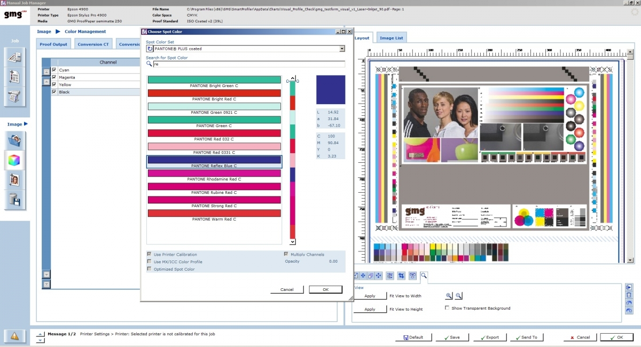Click the zoom in magnifier button
641x347 pixels.
click(x=449, y=296)
